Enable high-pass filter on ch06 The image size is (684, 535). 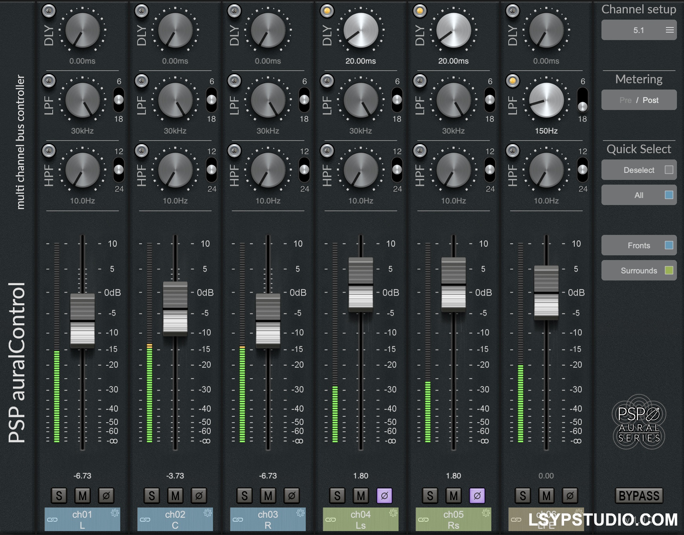(x=513, y=151)
